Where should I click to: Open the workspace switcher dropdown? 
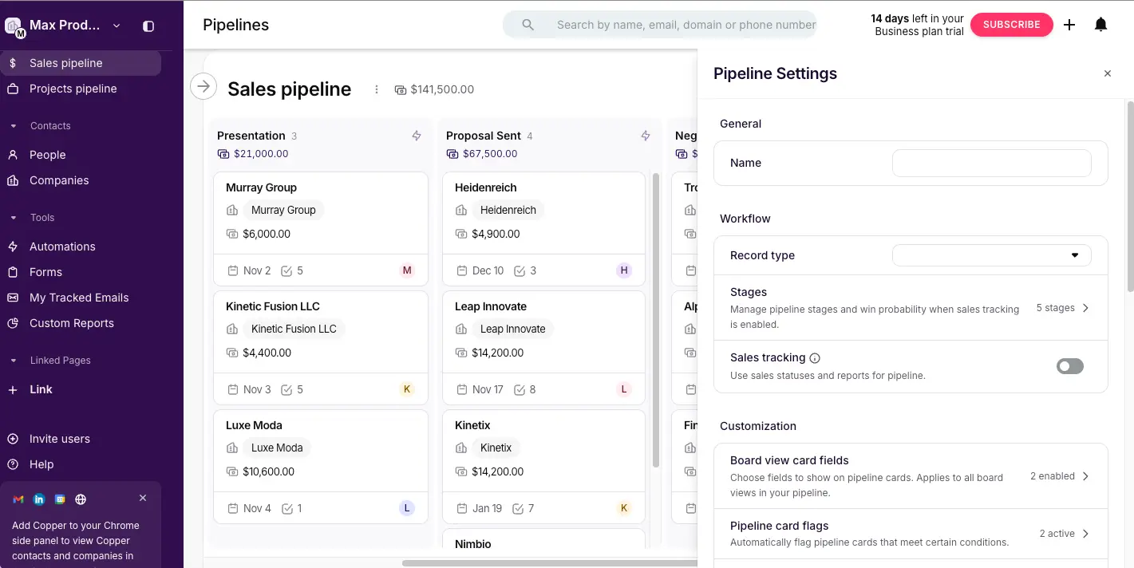(x=116, y=25)
